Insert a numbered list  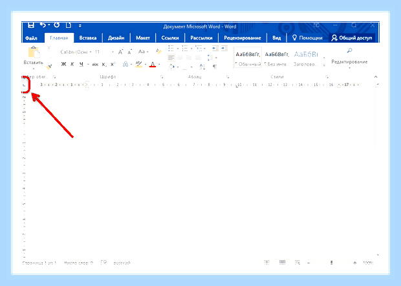pyautogui.click(x=184, y=48)
